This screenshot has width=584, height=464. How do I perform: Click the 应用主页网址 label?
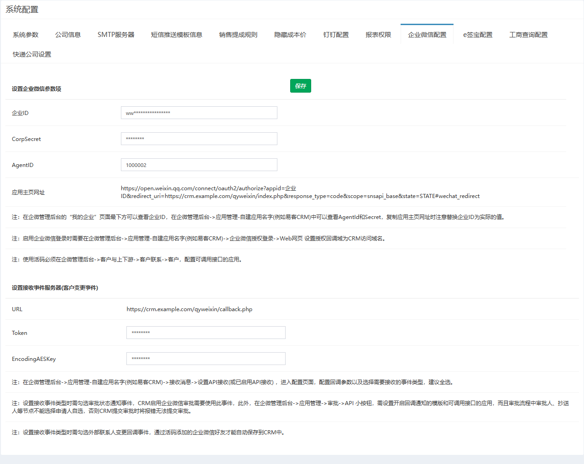pos(28,193)
